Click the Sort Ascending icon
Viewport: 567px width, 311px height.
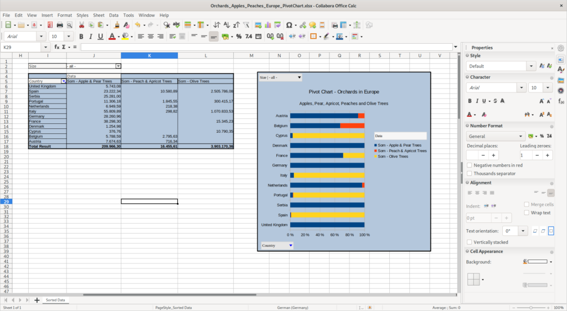[x=226, y=25]
